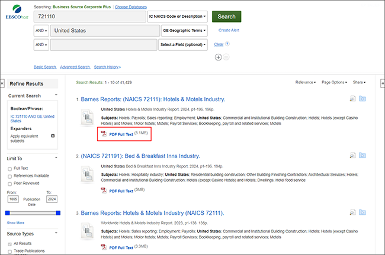Click right handle of publication date slider
The height and width of the screenshot is (255, 385).
point(58,213)
